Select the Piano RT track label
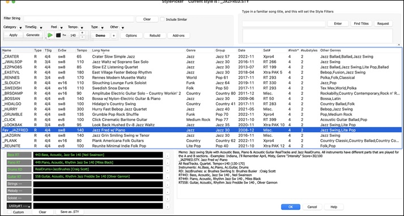Viewport: 404px width, 216px height. click(19, 162)
